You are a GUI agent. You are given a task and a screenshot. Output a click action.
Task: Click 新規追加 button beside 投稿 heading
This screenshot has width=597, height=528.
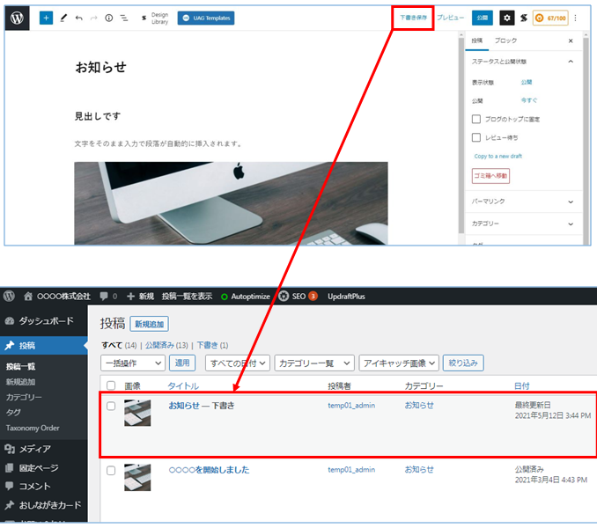(149, 324)
